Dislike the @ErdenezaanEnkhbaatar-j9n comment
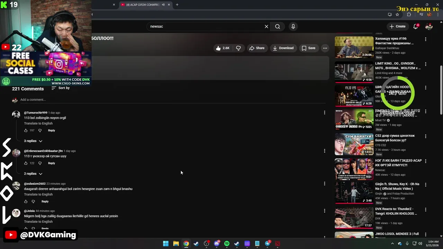Viewport: 443px width, 249px height. pyautogui.click(x=40, y=163)
